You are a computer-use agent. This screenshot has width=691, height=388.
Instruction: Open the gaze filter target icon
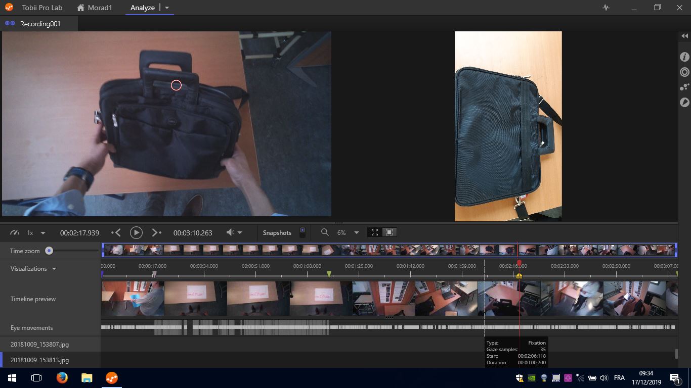point(684,72)
